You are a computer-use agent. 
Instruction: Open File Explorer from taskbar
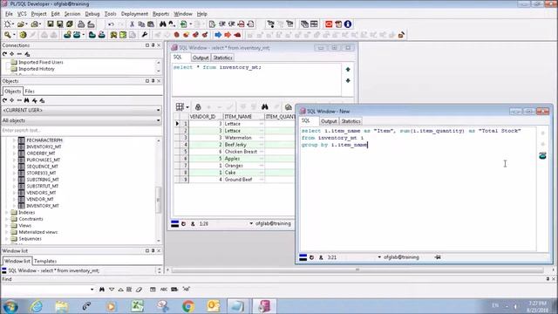62,306
